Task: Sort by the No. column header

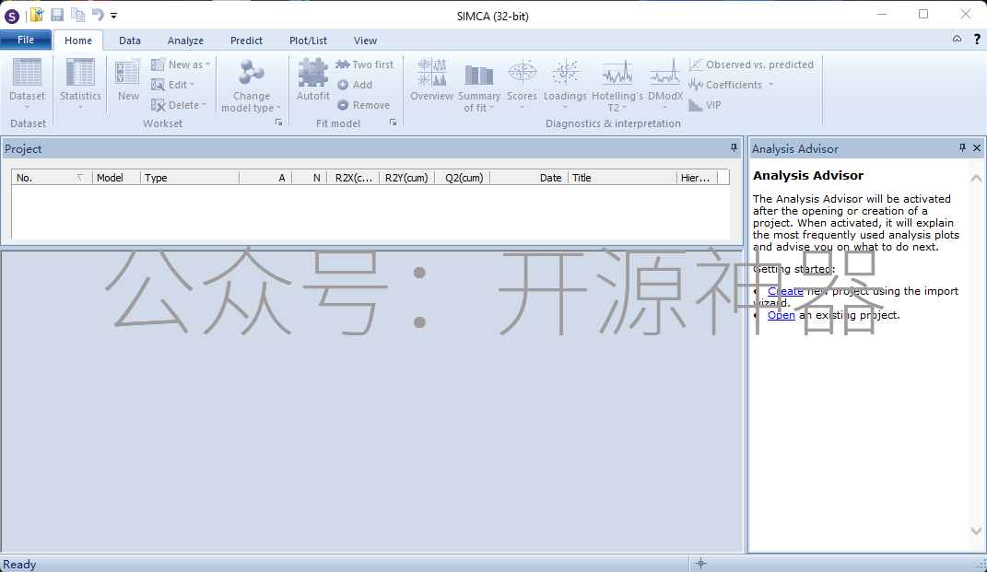Action: tap(53, 178)
